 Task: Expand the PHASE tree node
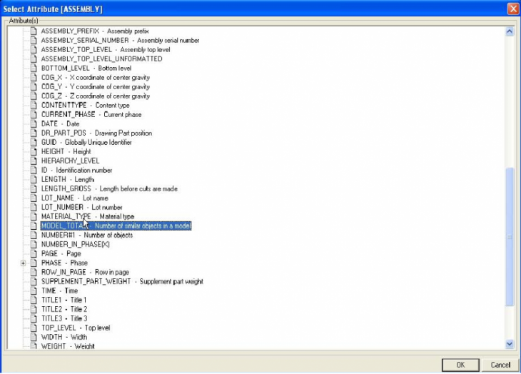pos(23,263)
